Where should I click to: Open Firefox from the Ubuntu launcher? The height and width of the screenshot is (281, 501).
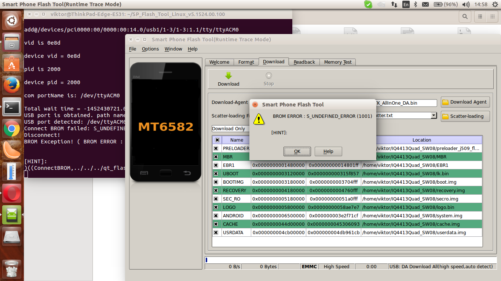click(x=12, y=86)
